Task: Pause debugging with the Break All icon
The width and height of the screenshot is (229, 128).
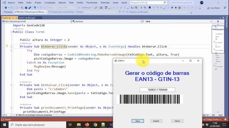Action: (172, 7)
